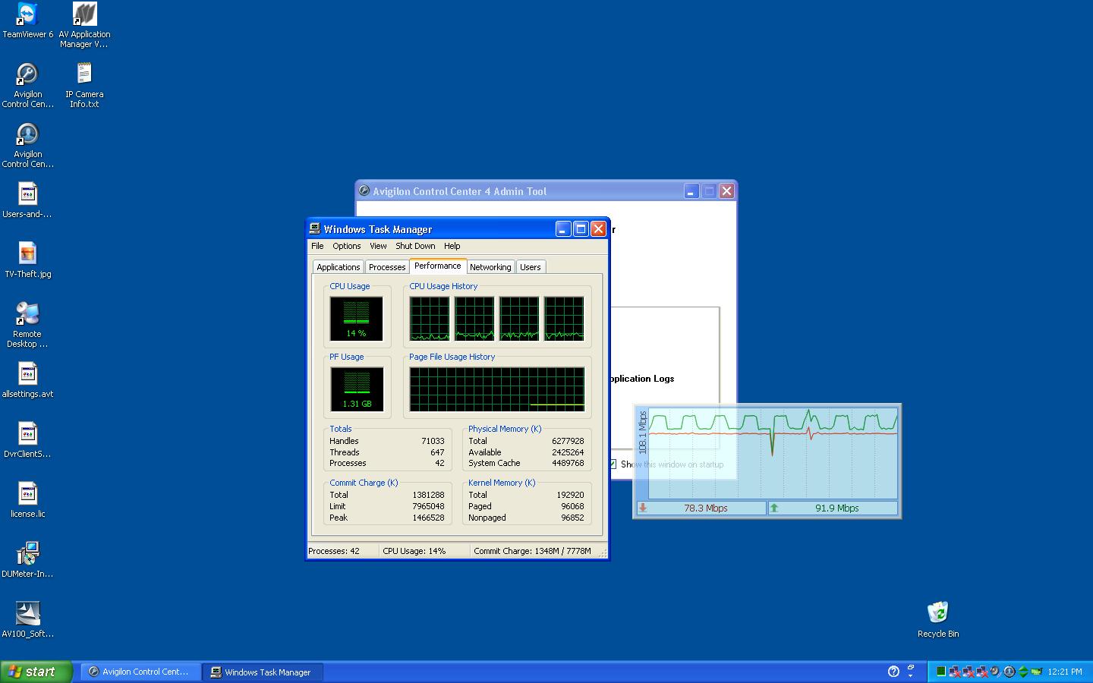Click Available memory value 2425264
The width and height of the screenshot is (1093, 683).
568,452
